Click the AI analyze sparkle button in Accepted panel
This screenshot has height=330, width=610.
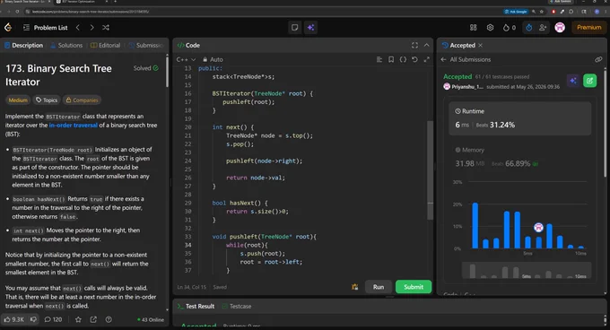[x=573, y=81]
